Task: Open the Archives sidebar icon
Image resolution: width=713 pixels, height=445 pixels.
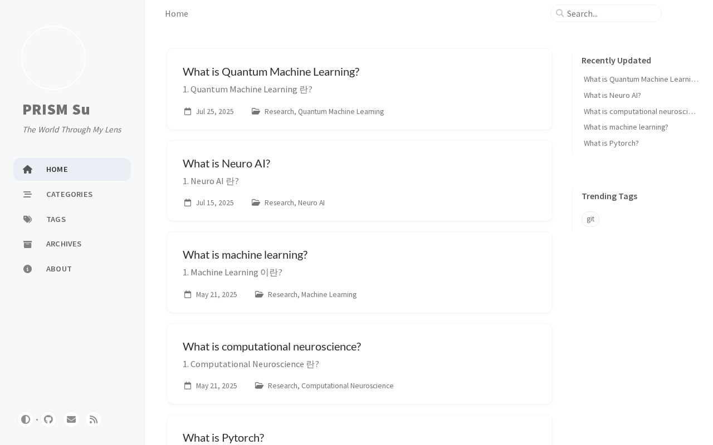Action: 27,244
